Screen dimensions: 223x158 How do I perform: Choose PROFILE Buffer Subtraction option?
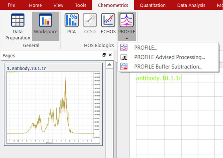[168, 66]
